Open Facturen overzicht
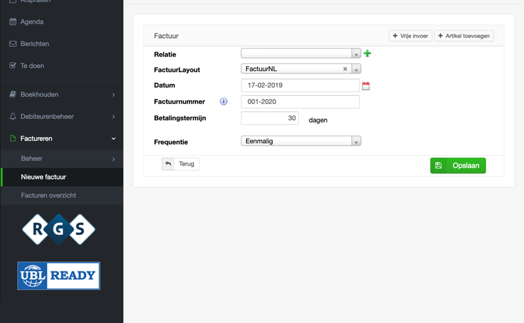This screenshot has width=524, height=323. 48,196
